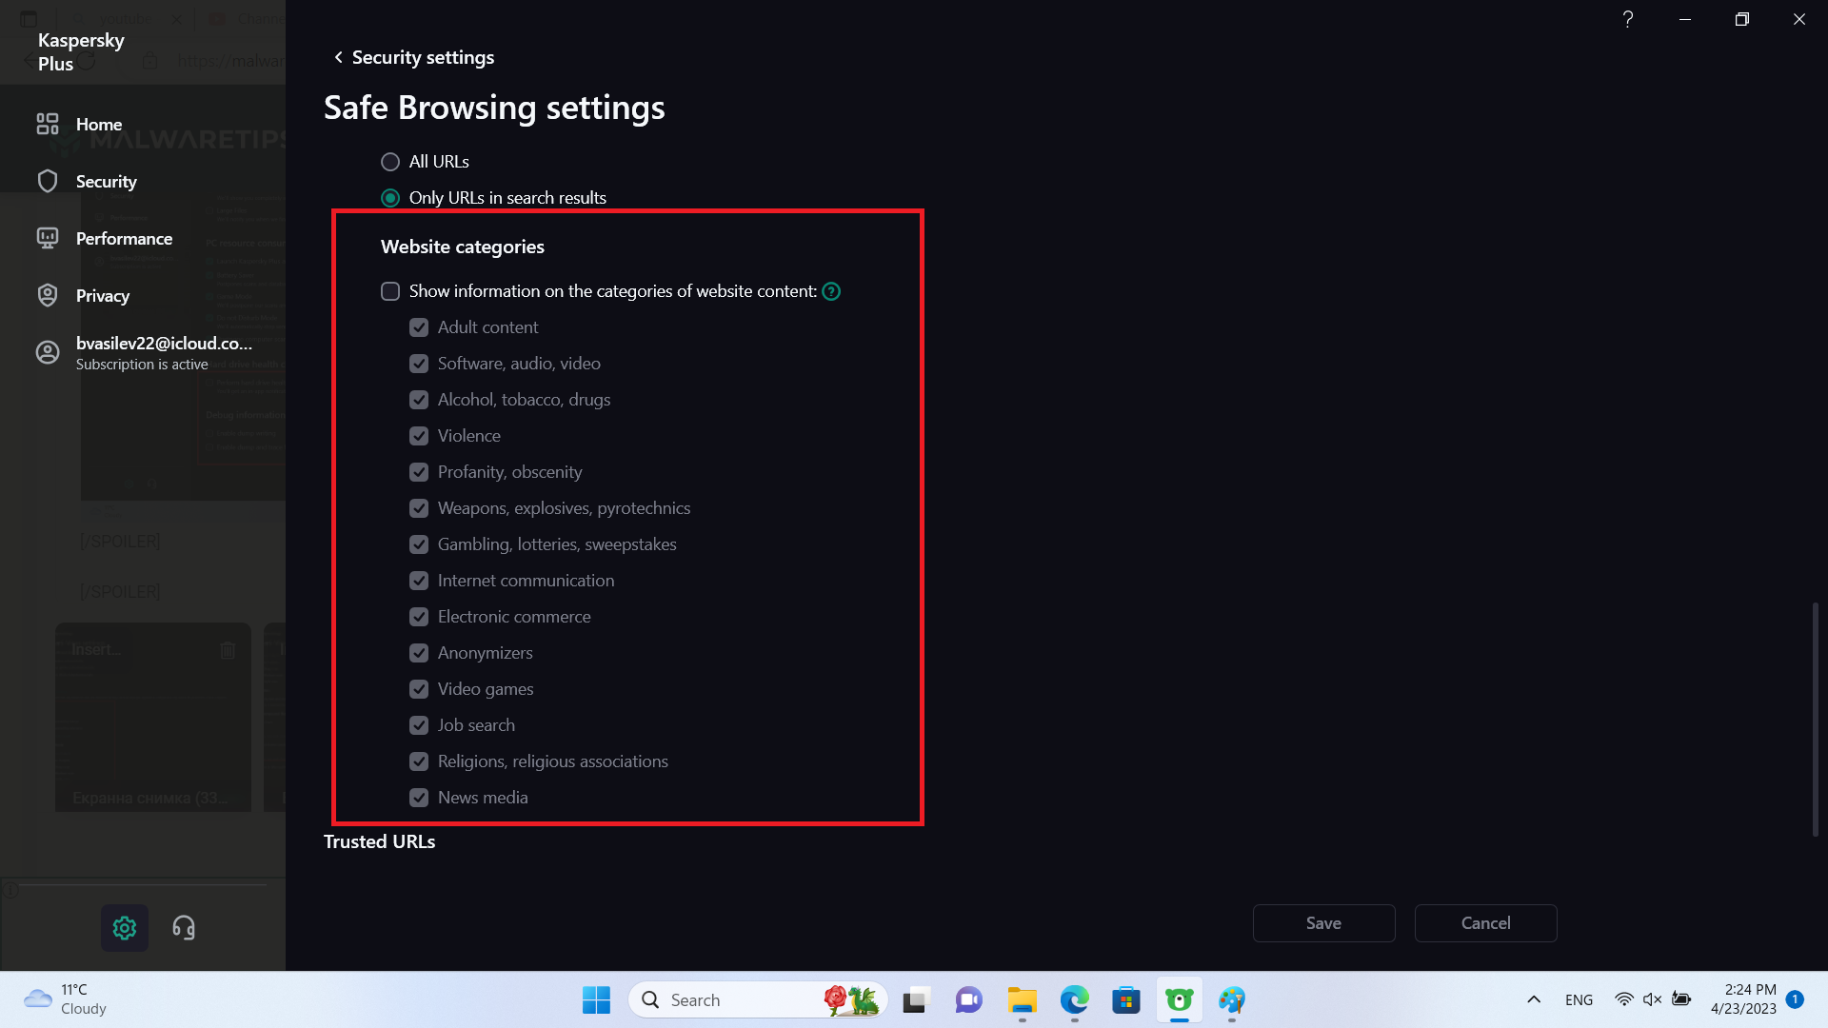Viewport: 1828px width, 1028px height.
Task: Click the Home dashboard icon
Action: 48,124
